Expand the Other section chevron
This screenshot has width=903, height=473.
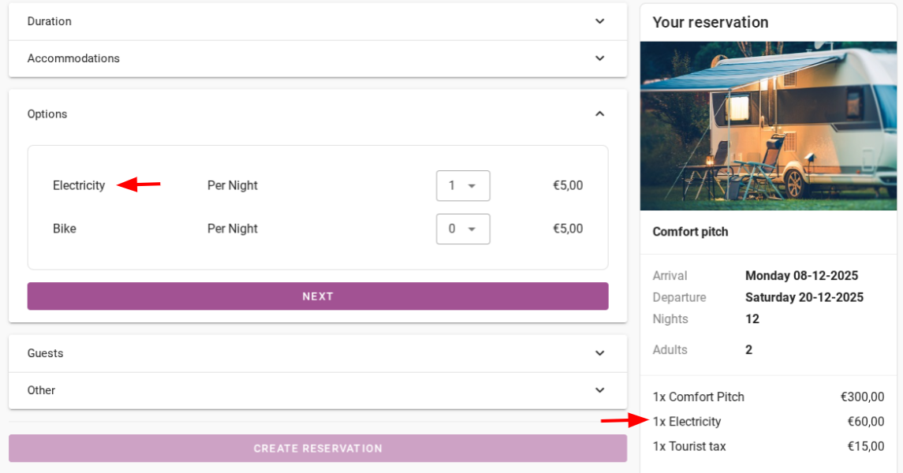point(599,390)
